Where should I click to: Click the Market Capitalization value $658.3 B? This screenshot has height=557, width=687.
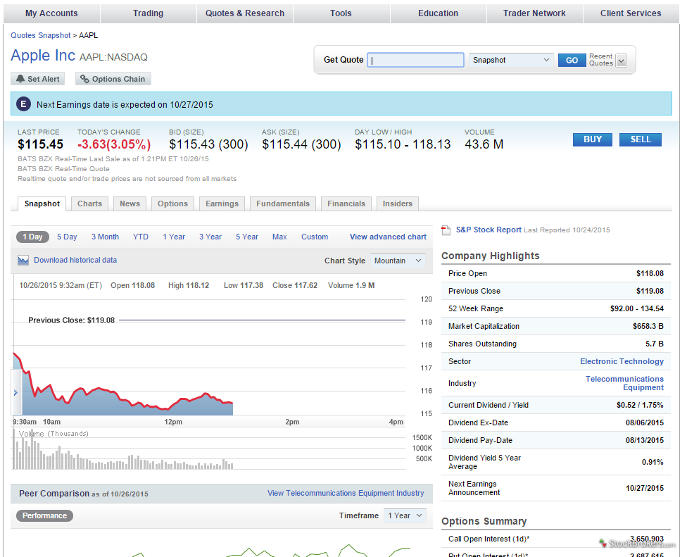click(648, 327)
